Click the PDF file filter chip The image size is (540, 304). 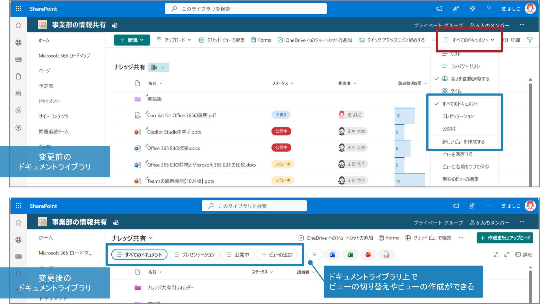click(x=386, y=255)
